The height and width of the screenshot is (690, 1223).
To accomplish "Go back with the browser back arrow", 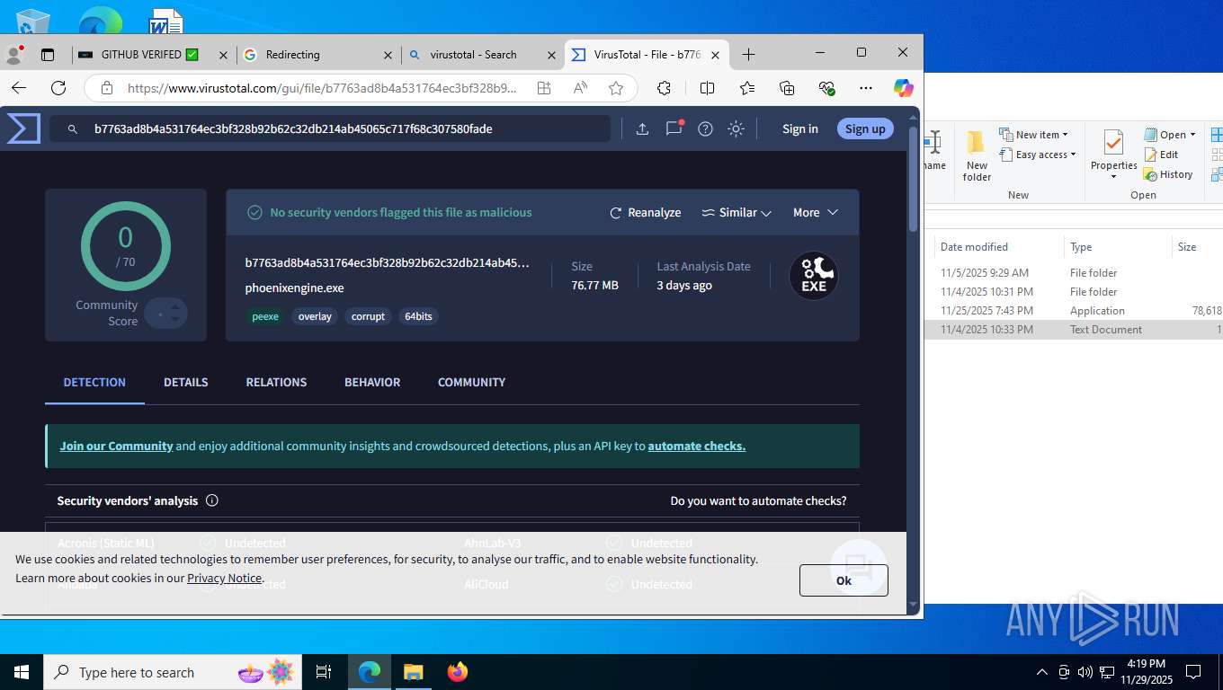I will 19,88.
